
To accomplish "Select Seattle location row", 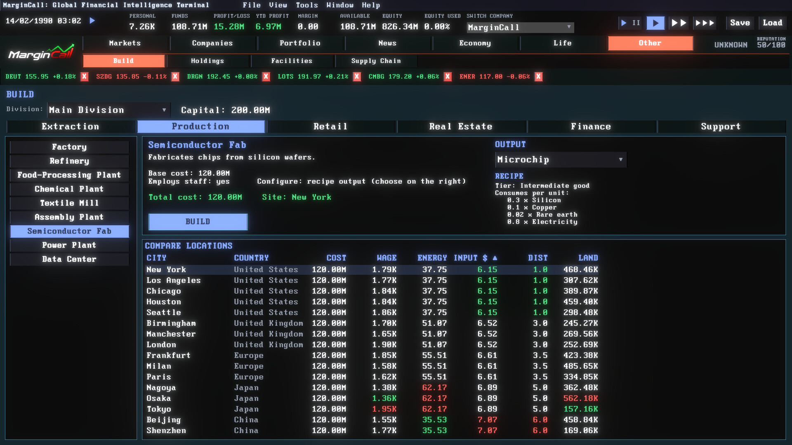I will pos(372,313).
